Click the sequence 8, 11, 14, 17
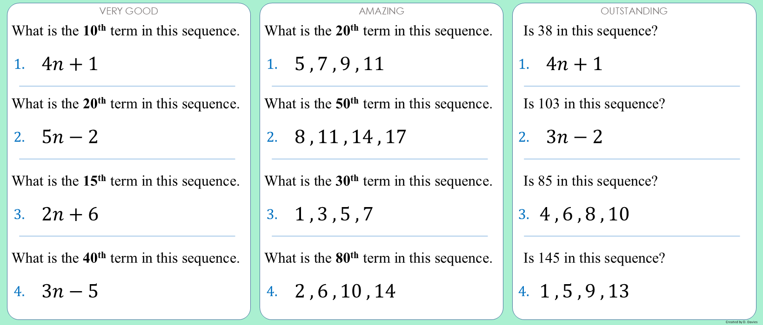763x325 pixels. 350,137
